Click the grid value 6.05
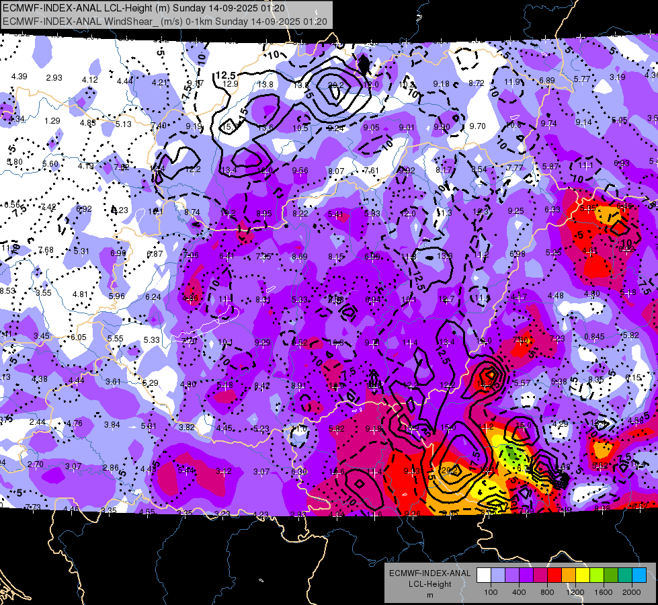 point(78,337)
